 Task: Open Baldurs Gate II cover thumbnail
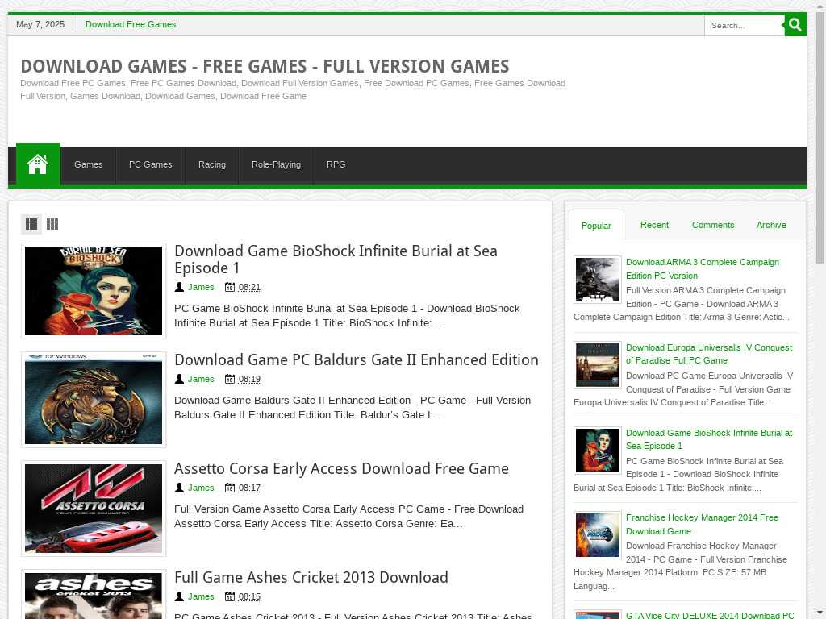pyautogui.click(x=94, y=400)
